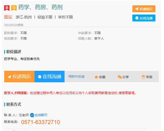Click the chat bubble beside 在线聊天

(x=32, y=115)
